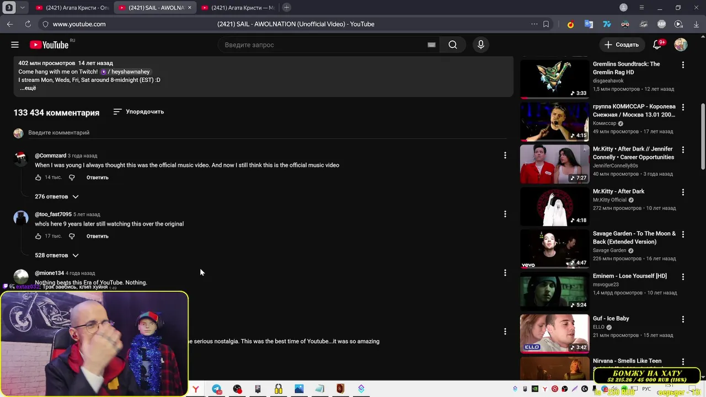Open the After Dark // Jennifer Connelly thumbnail

[x=554, y=164]
